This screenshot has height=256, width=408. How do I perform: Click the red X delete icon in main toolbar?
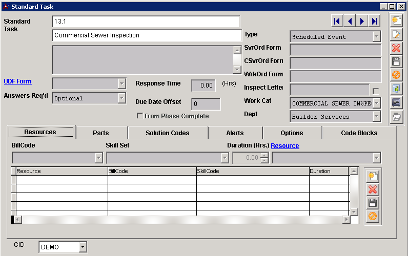tap(396, 48)
